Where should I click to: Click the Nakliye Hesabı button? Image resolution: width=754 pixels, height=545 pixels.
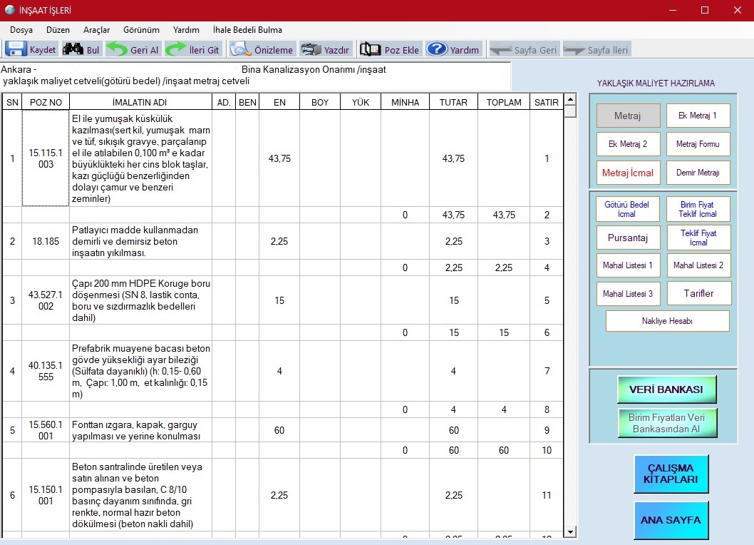(x=667, y=321)
